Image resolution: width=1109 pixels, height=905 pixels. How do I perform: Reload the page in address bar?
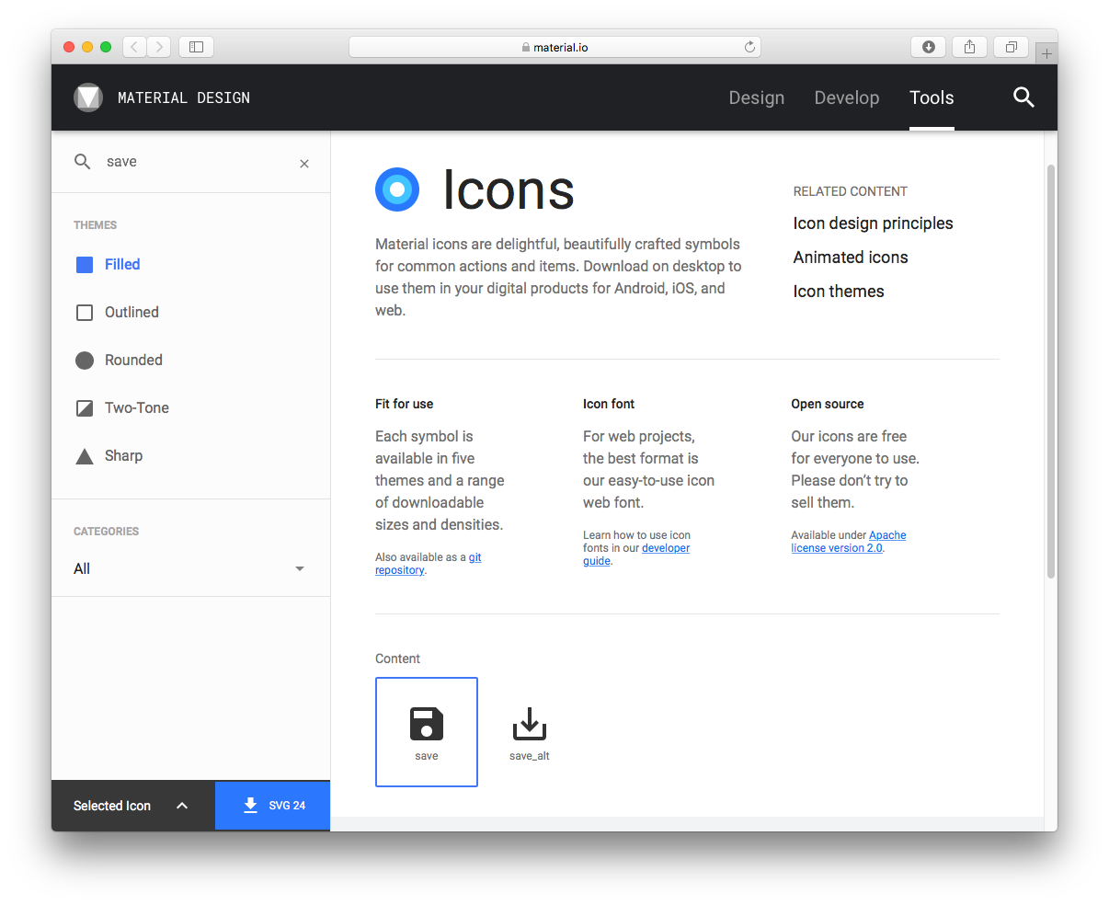[749, 47]
